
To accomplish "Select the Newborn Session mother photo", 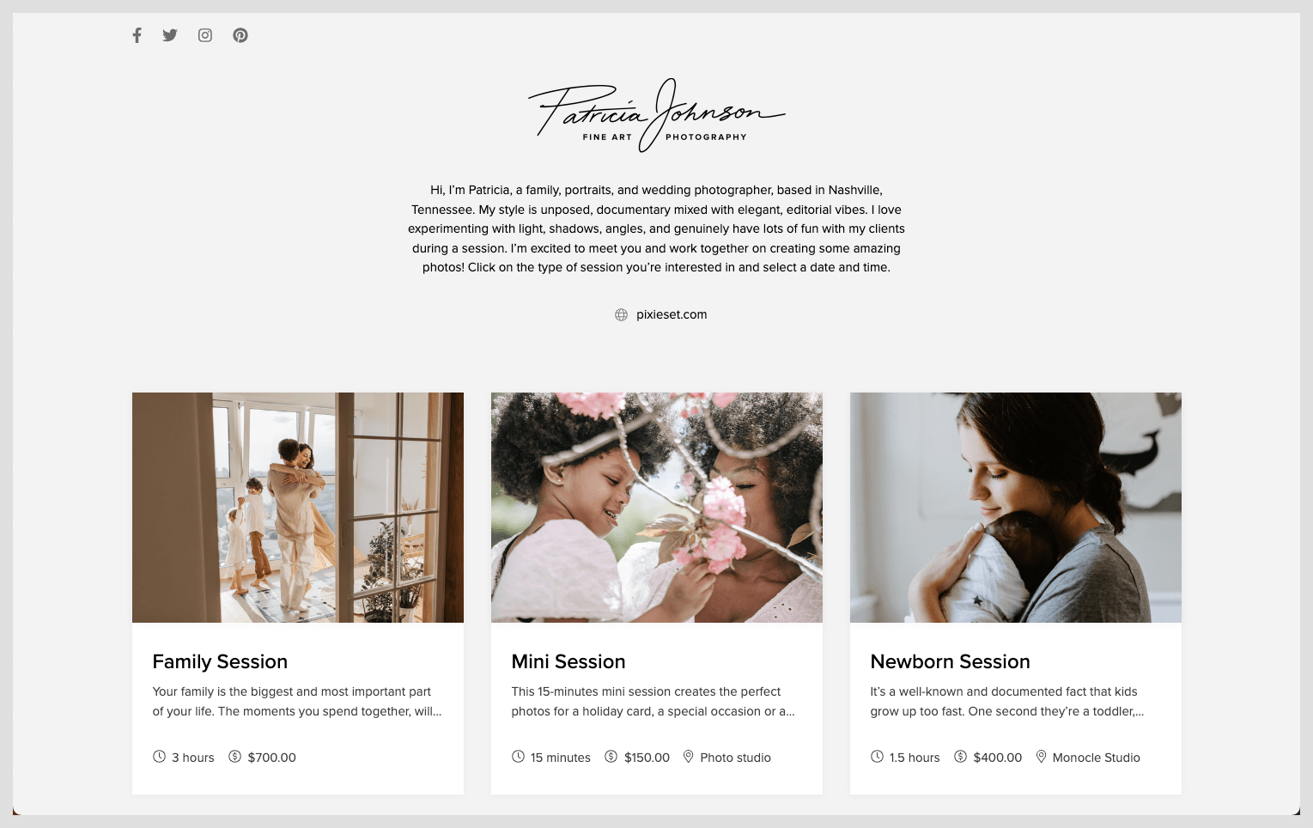I will (x=1016, y=508).
